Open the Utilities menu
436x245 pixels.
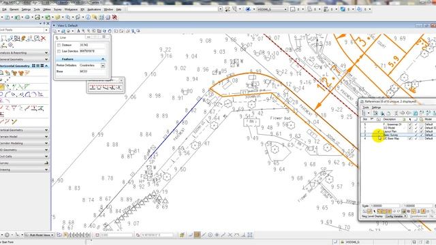click(47, 10)
